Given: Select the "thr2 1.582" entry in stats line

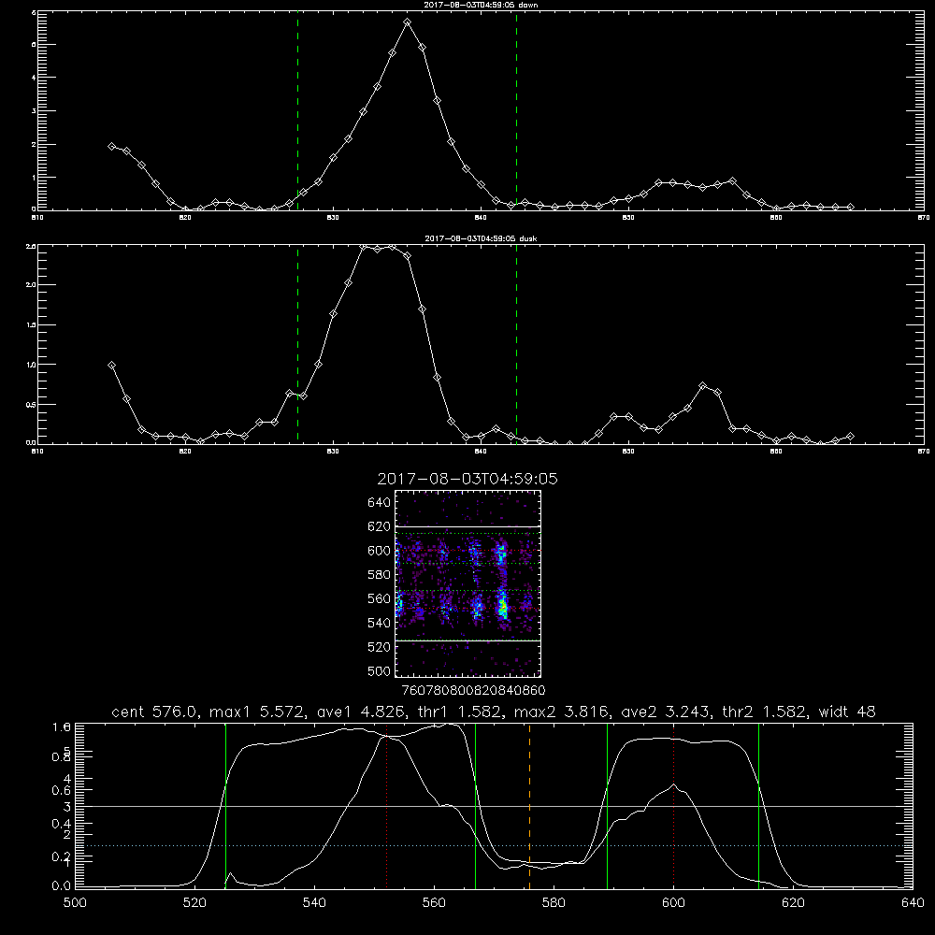Looking at the screenshot, I should point(765,712).
